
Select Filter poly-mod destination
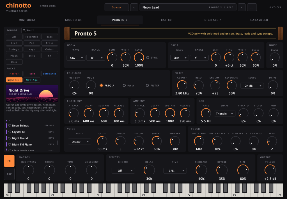pos(147,85)
